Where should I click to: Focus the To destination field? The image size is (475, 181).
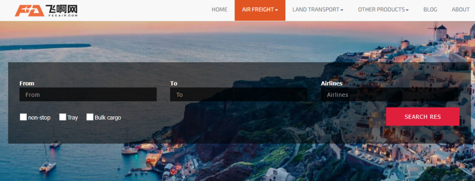(239, 95)
